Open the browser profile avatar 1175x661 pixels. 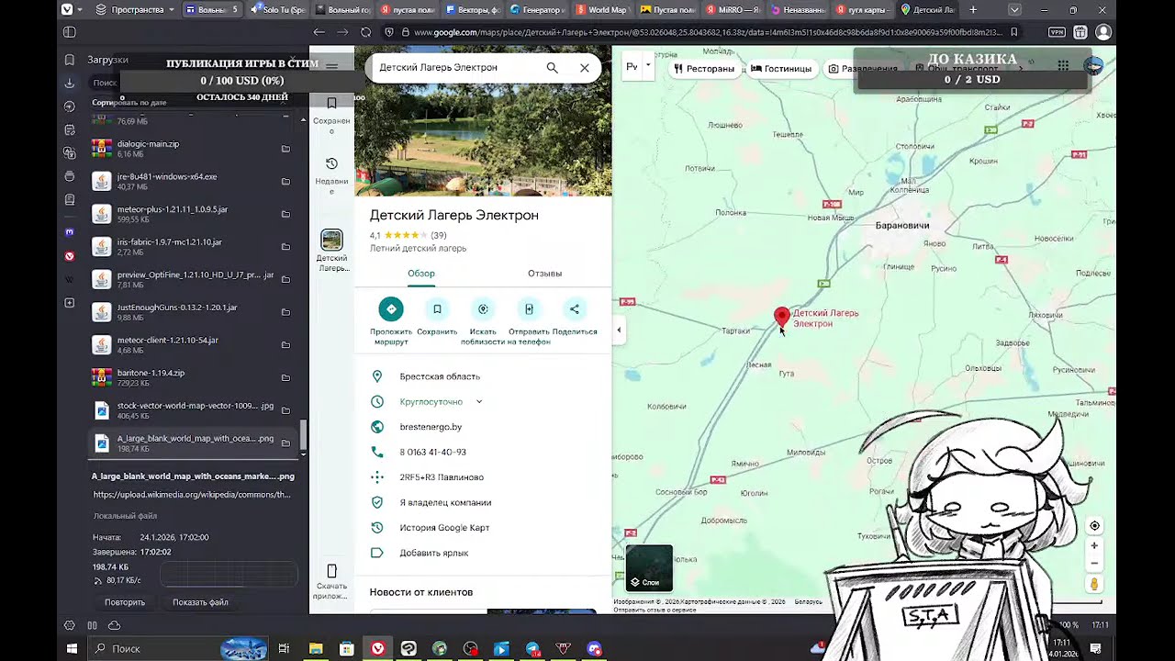click(x=1103, y=32)
